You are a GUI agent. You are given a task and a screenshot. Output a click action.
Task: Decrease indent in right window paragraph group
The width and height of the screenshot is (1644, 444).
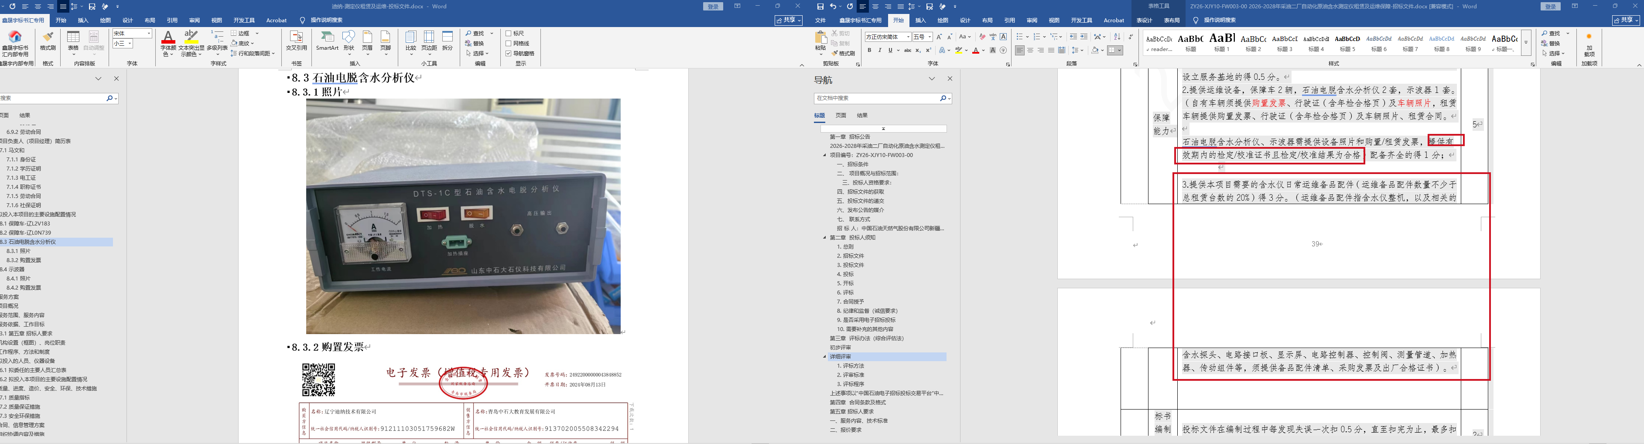pos(1073,37)
